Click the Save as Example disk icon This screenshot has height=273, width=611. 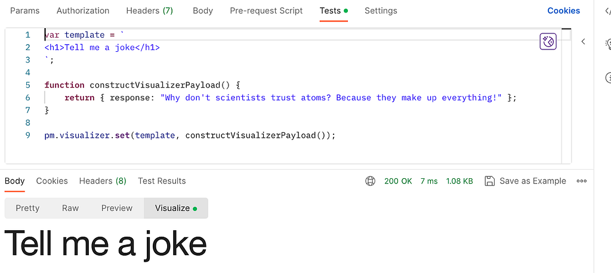(489, 181)
